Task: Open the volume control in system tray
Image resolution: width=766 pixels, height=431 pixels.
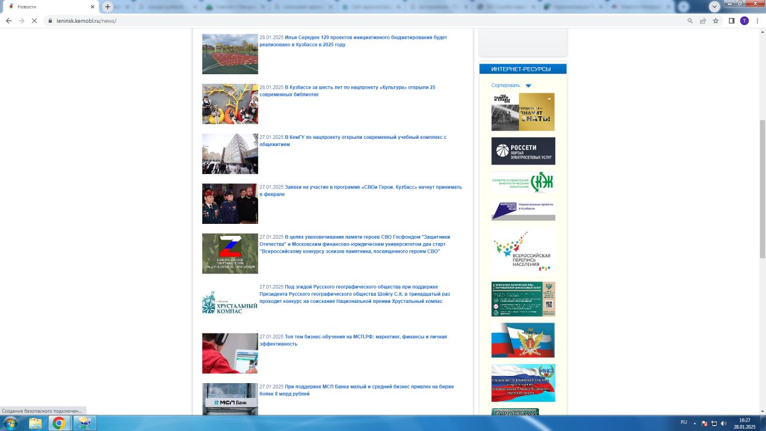Action: click(x=724, y=423)
